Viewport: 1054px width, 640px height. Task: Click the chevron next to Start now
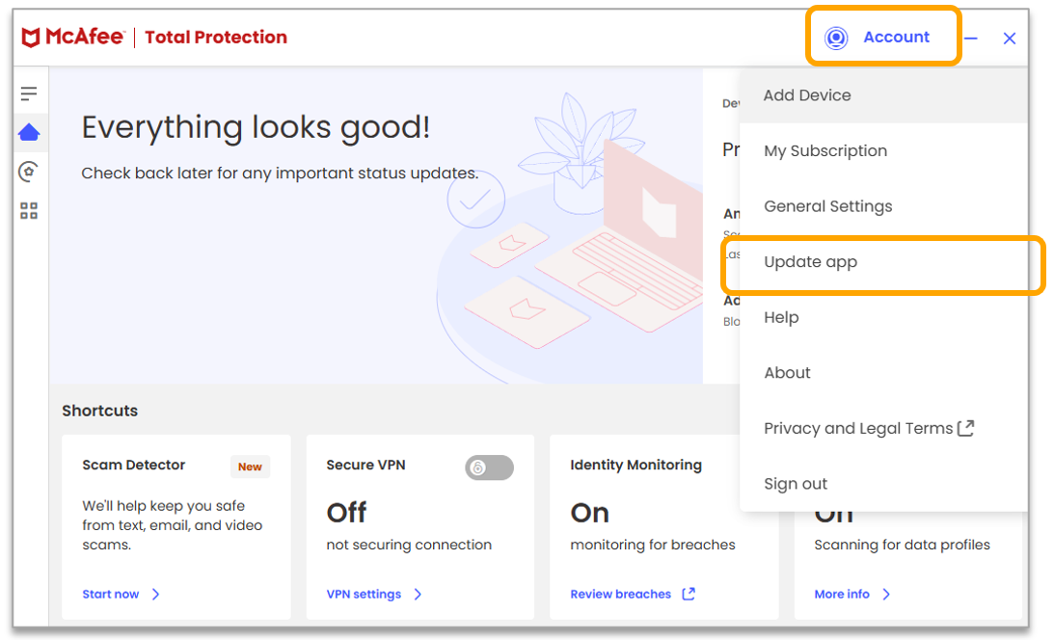pyautogui.click(x=156, y=594)
